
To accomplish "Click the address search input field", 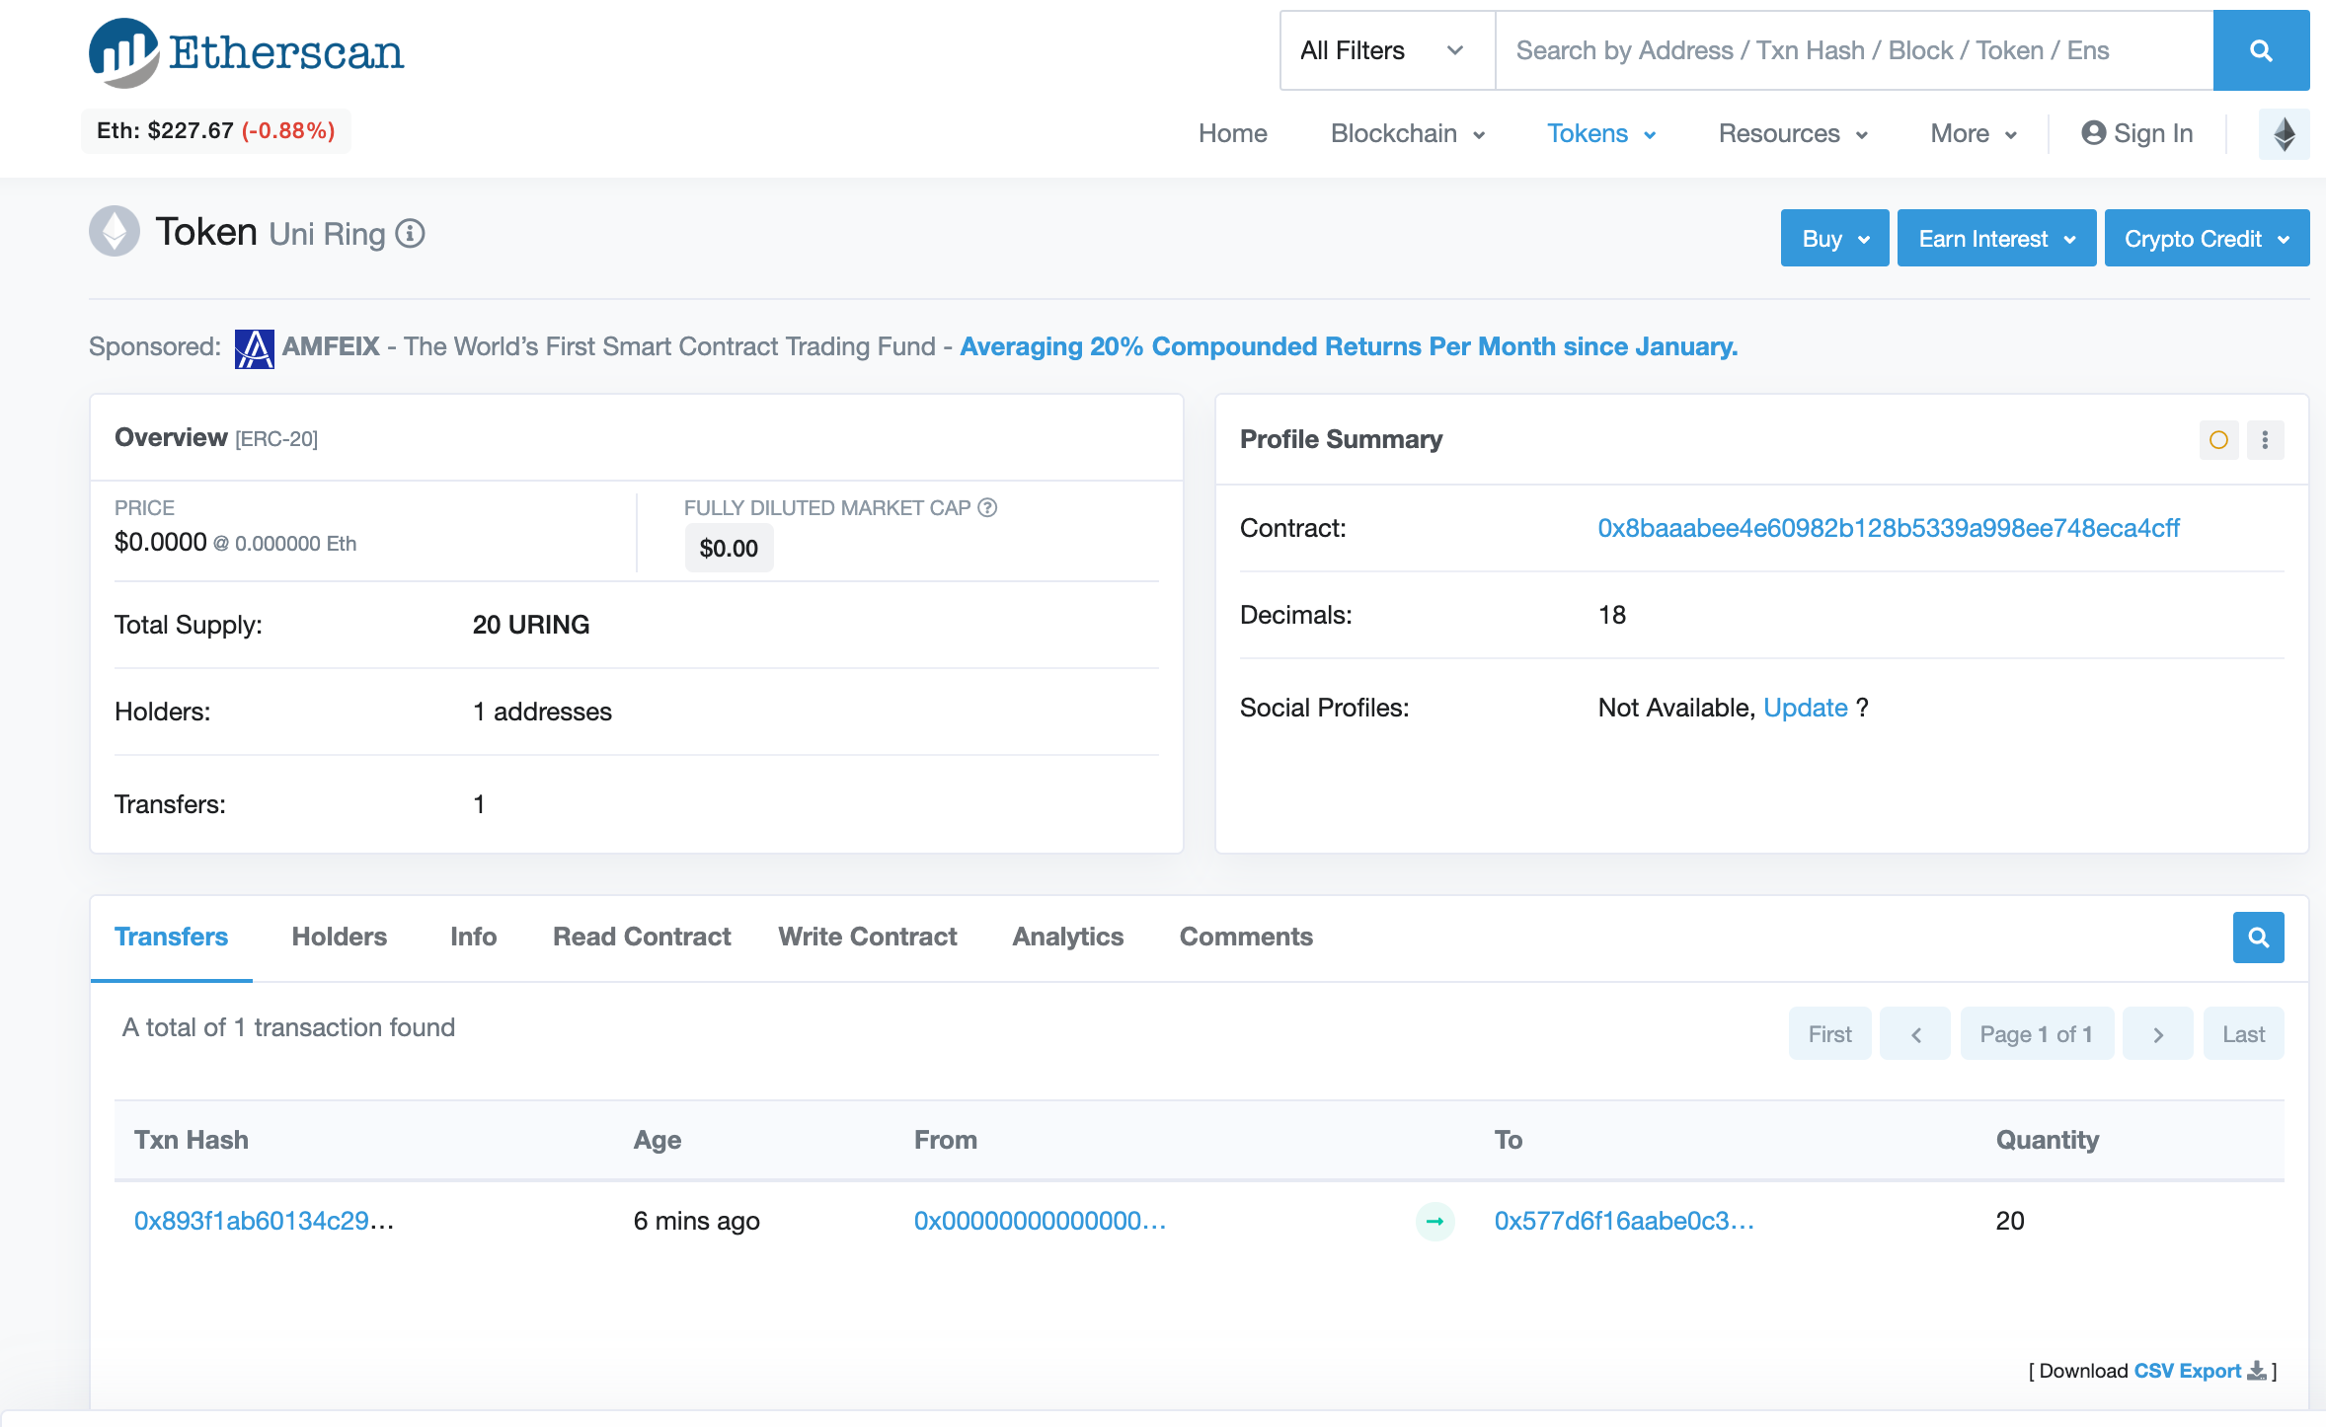I will [1852, 50].
